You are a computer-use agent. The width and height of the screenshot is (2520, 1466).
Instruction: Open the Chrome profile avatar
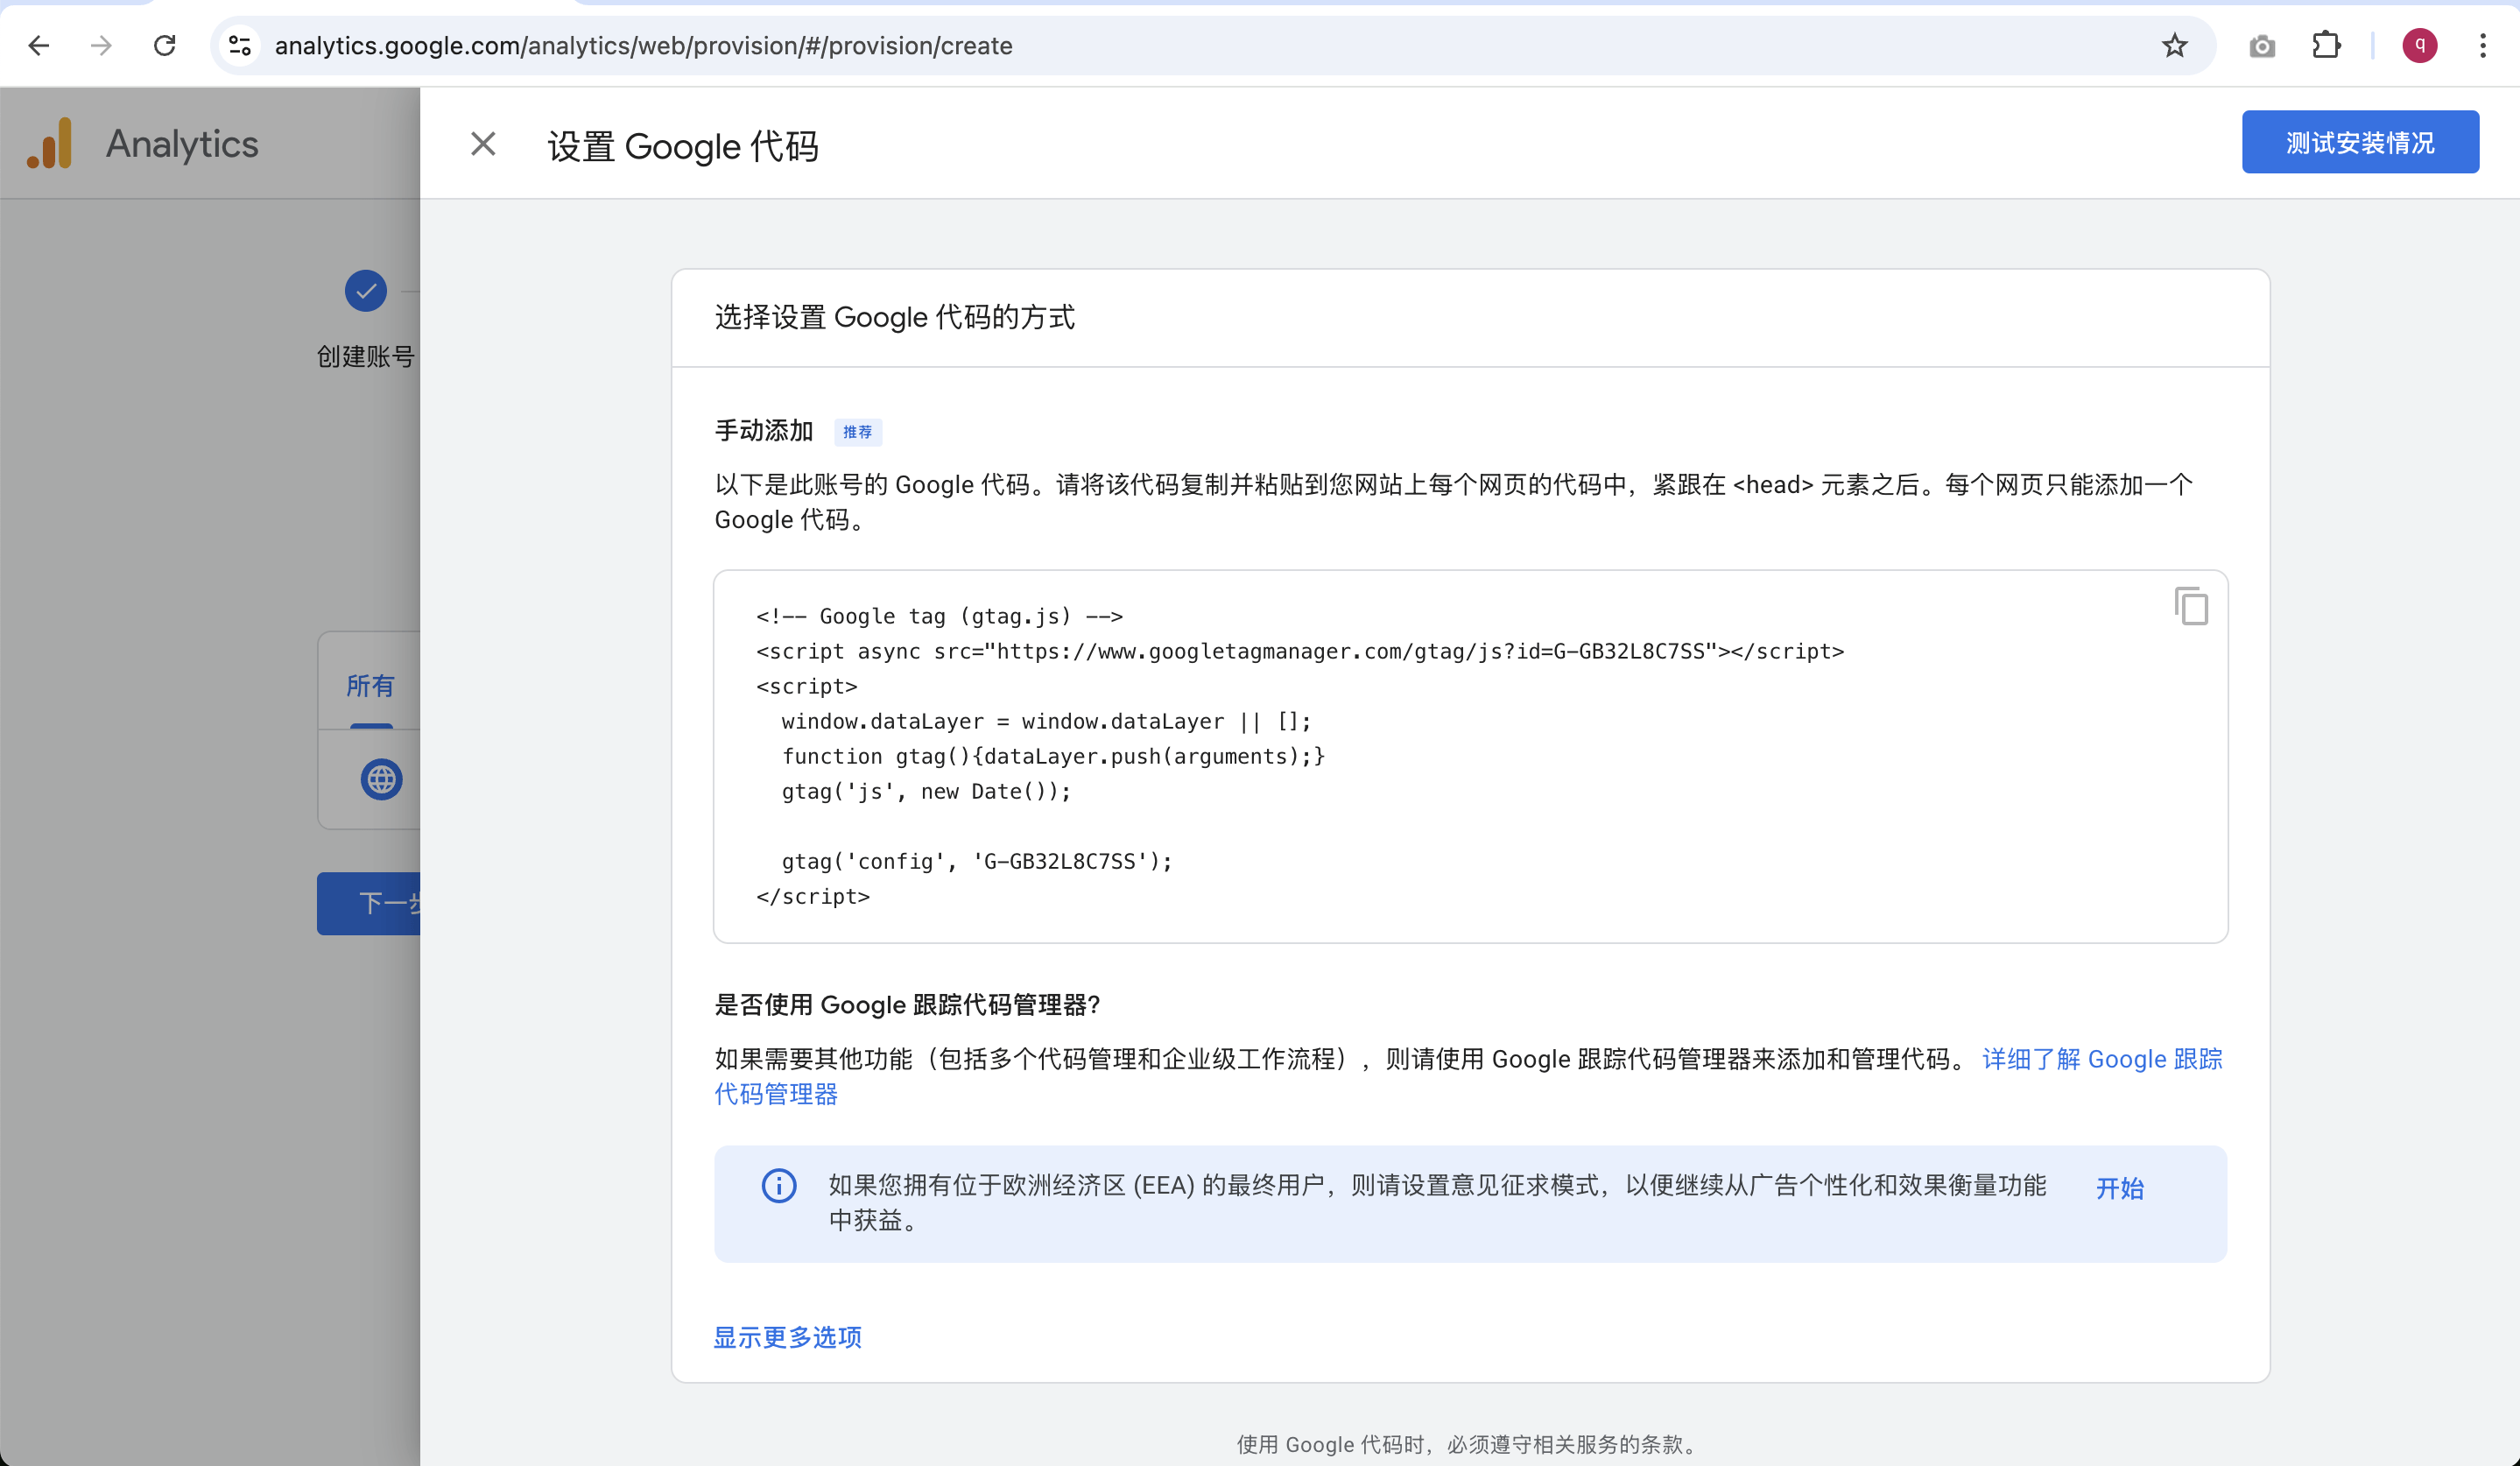[2419, 45]
